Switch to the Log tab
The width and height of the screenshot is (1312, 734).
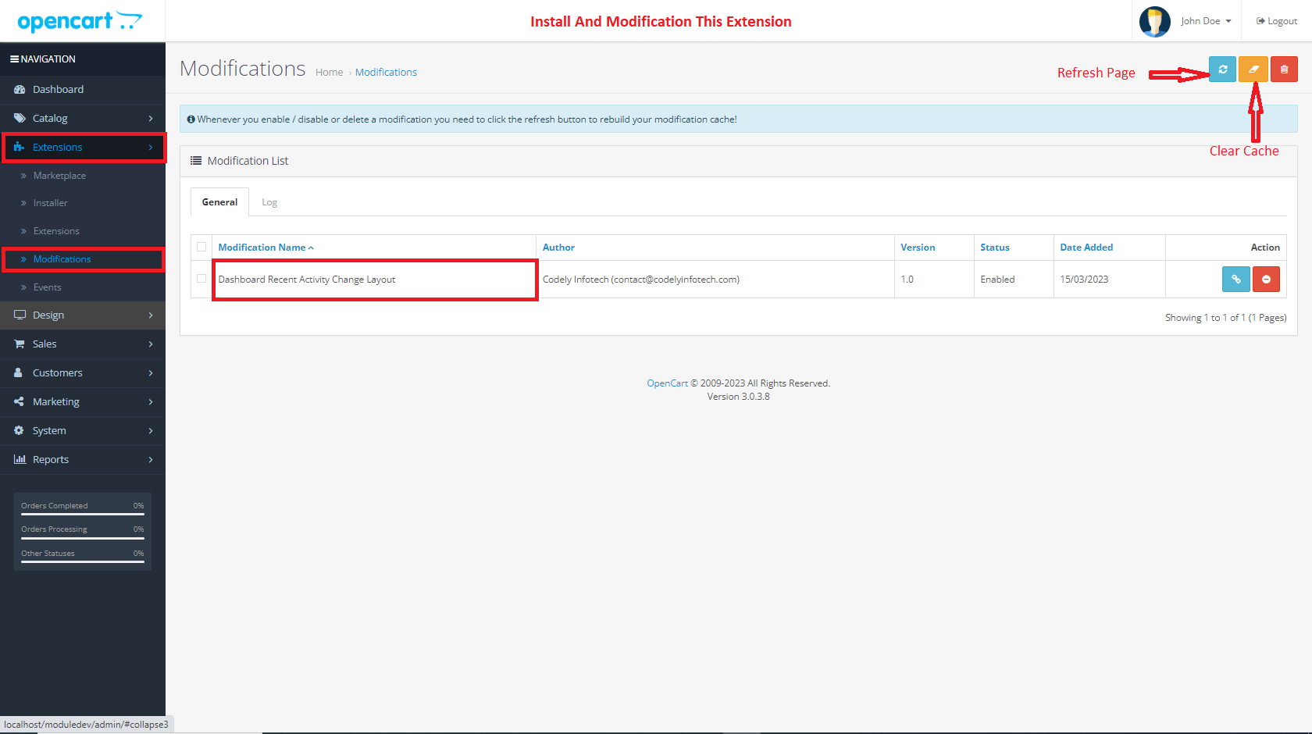pyautogui.click(x=269, y=201)
